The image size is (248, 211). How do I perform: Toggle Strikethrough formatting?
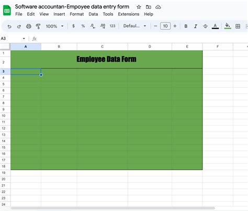coord(205,26)
